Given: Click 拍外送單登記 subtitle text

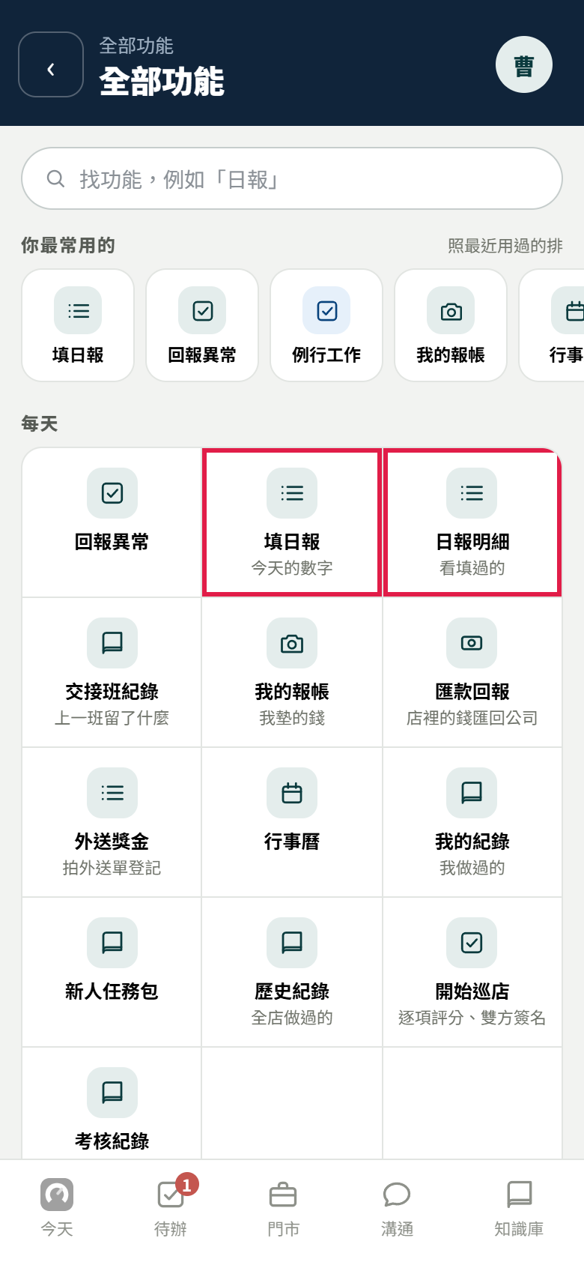Looking at the screenshot, I should point(112,868).
